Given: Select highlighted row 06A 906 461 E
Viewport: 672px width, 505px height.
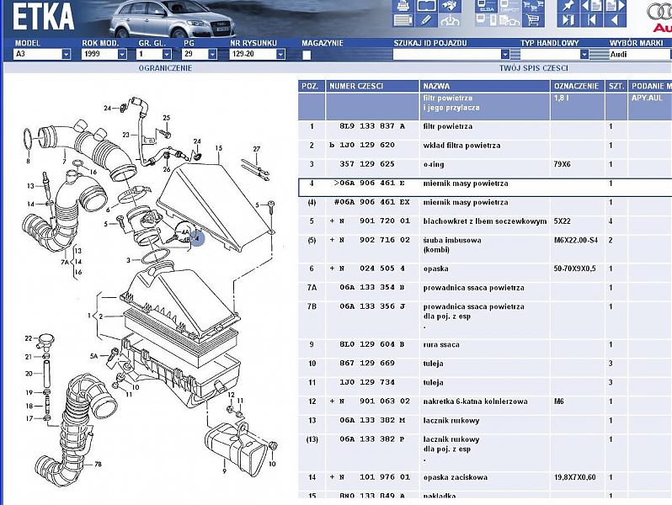Looking at the screenshot, I should (x=485, y=188).
